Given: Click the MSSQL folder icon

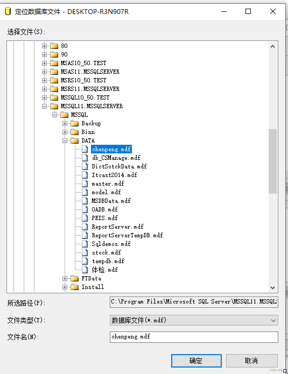Looking at the screenshot, I should [x=64, y=115].
